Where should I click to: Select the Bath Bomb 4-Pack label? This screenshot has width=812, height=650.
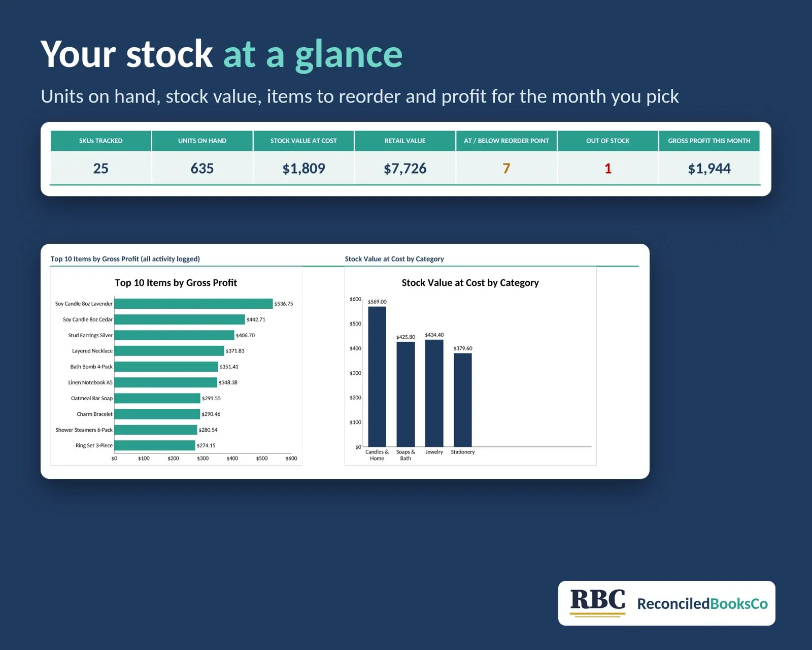pyautogui.click(x=91, y=367)
